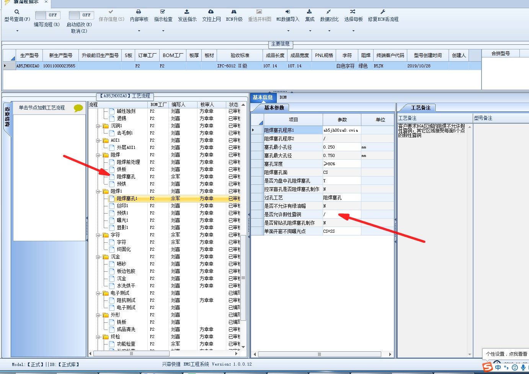Screen dimensions: 529x374
Task: Select the 基本参数 tab
Action: (274, 108)
